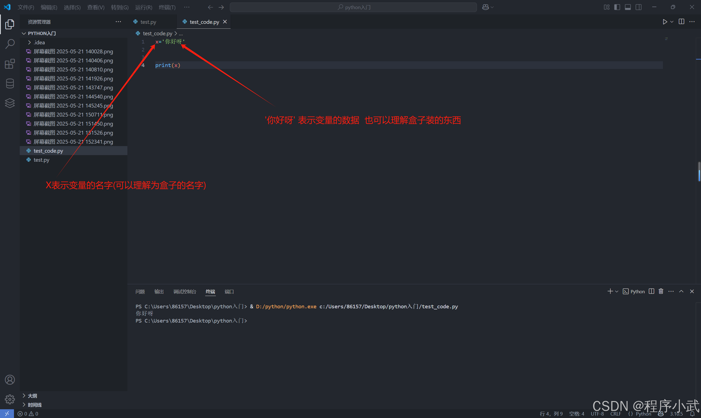Image resolution: width=701 pixels, height=418 pixels.
Task: Toggle the secondary side bar layout button
Action: (x=638, y=7)
